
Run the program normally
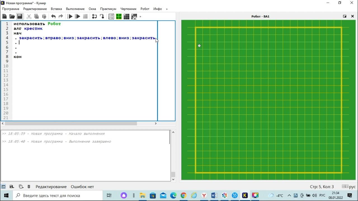[x=70, y=16]
